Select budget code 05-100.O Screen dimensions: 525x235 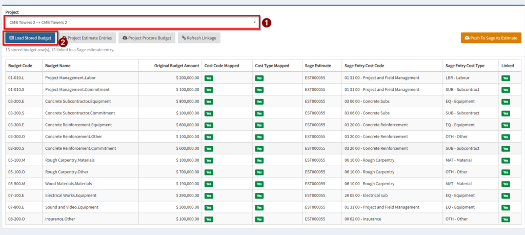tap(17, 172)
